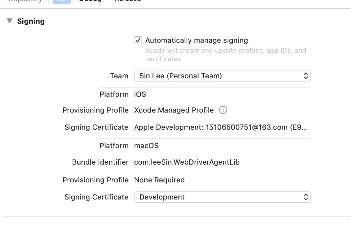Click the Provisioning Profile info icon

223,110
